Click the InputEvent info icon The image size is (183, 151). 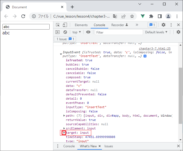coord(145,56)
